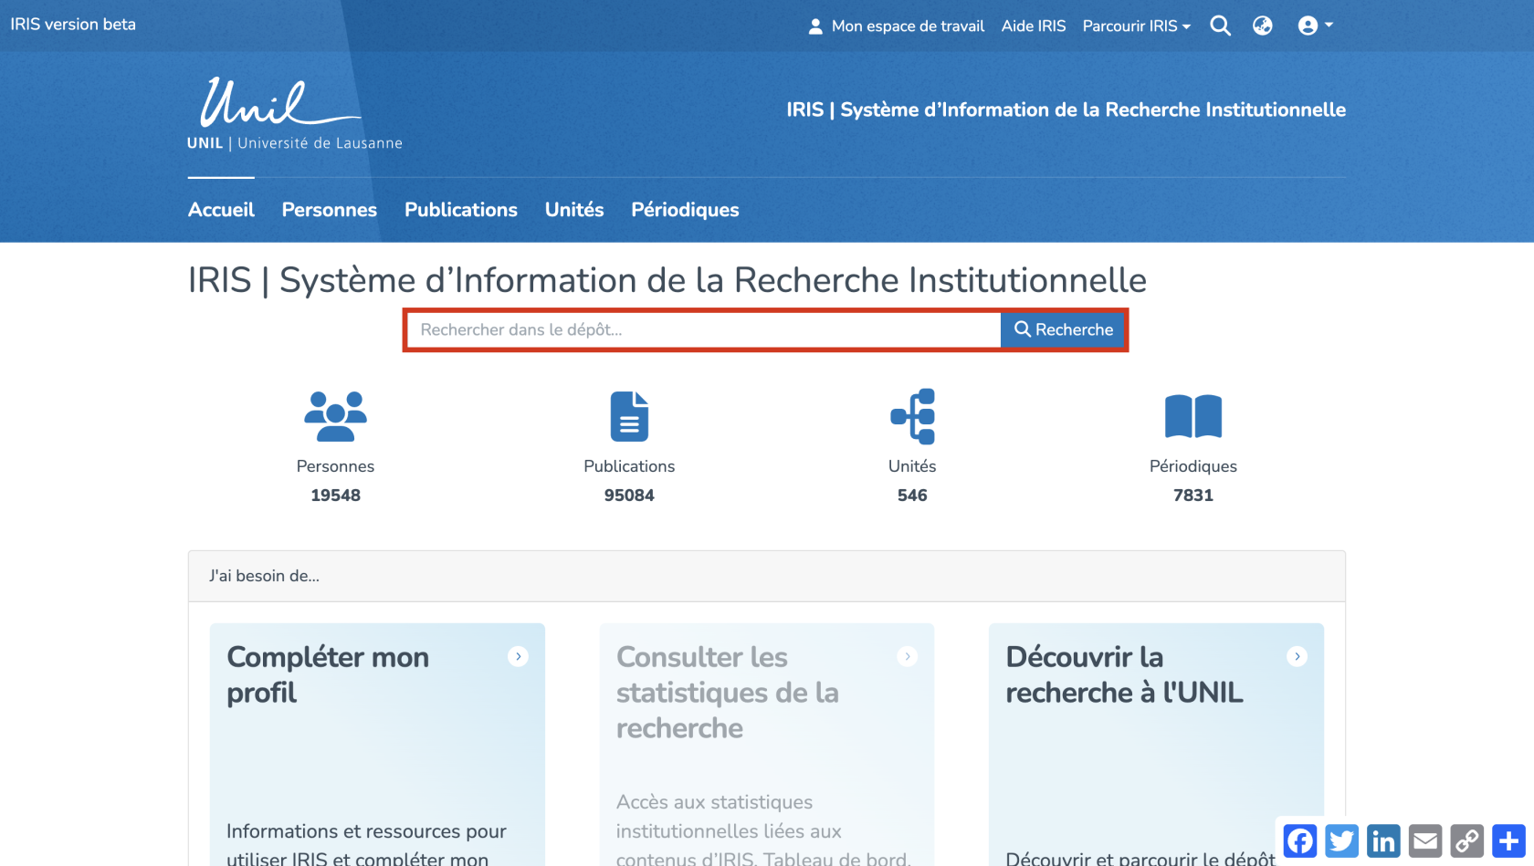Share page on Twitter
Image resolution: width=1534 pixels, height=866 pixels.
click(x=1341, y=840)
